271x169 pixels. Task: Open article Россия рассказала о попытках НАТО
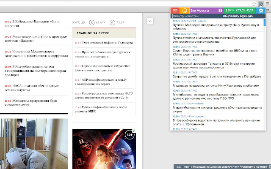[104, 95]
